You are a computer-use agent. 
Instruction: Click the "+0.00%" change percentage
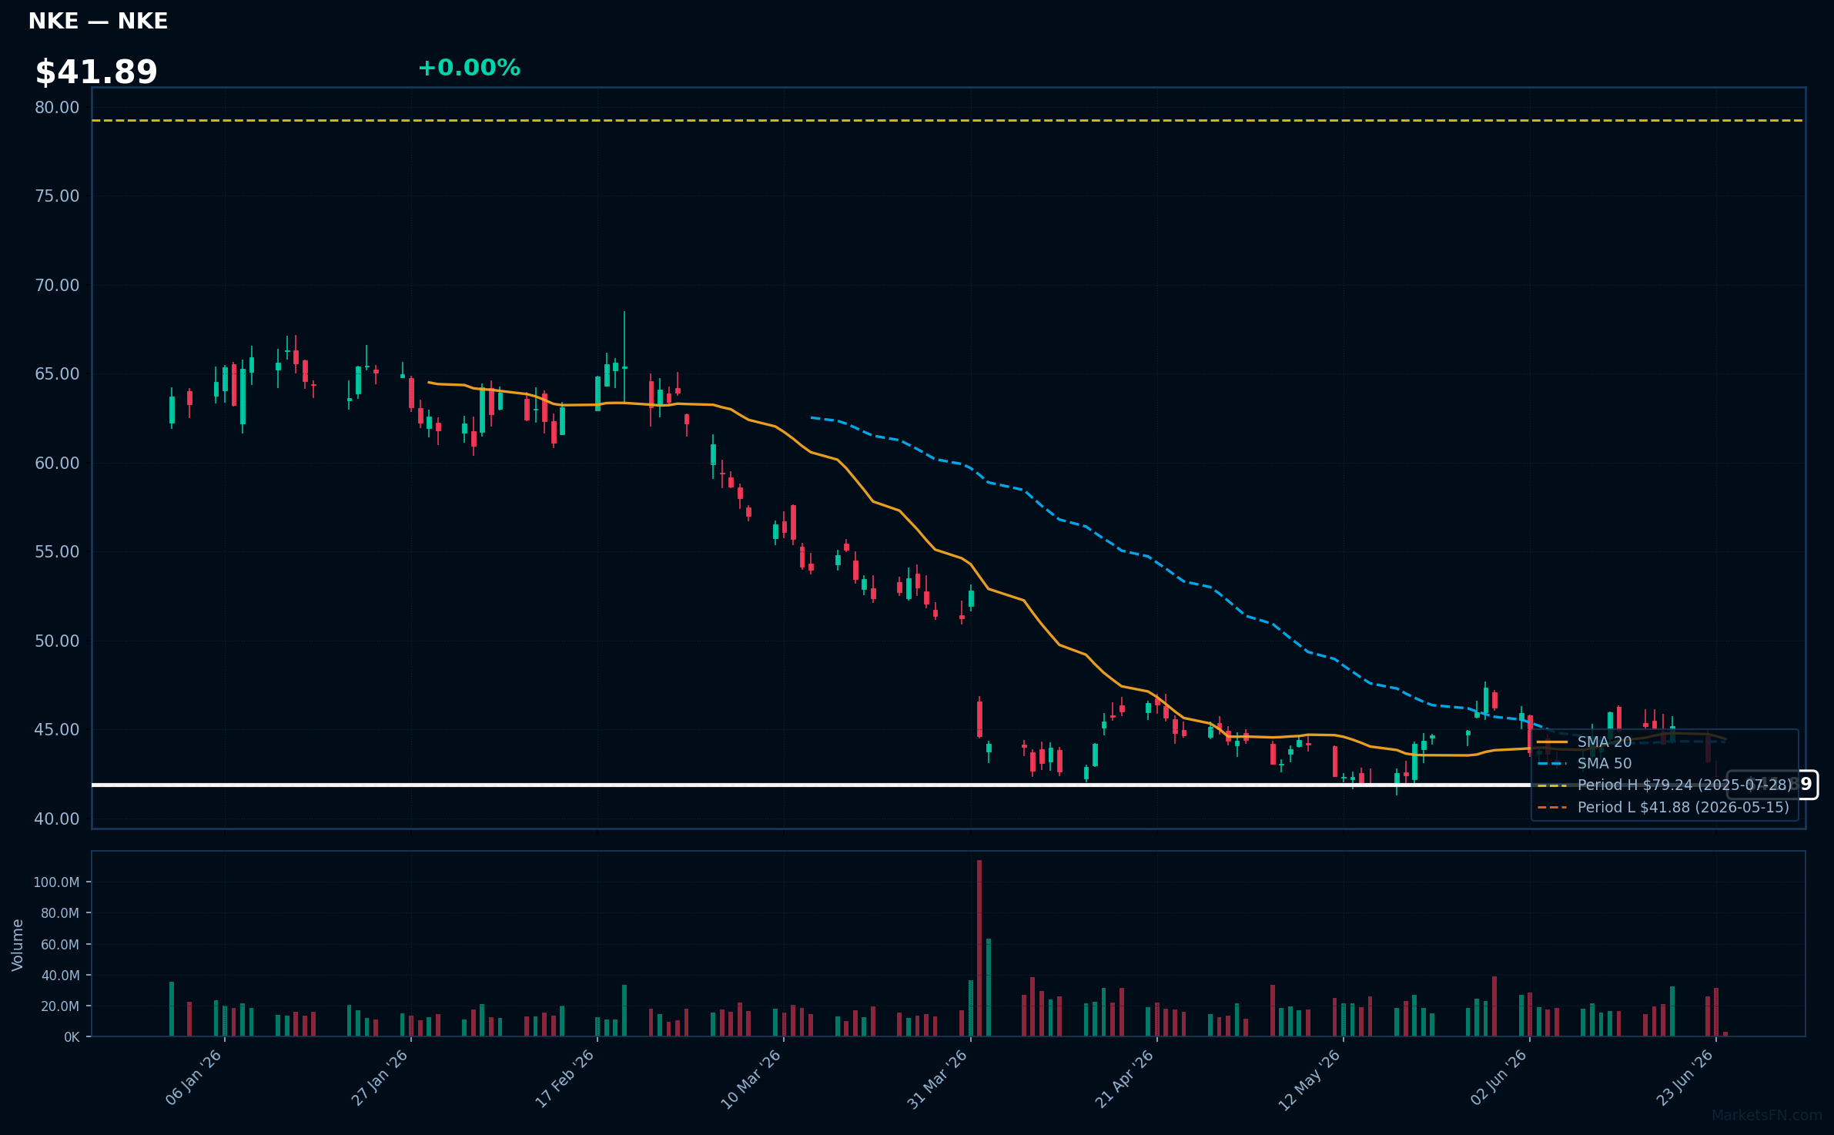pos(469,68)
